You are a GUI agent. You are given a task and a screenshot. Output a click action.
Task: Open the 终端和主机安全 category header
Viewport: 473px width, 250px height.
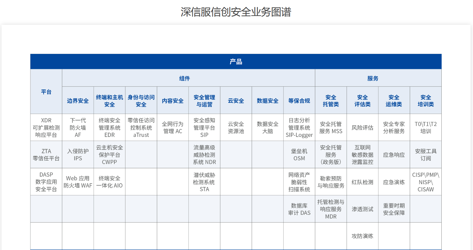point(109,101)
